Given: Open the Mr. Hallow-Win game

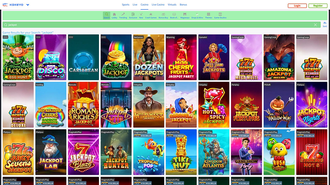Looking at the screenshot, I should [x=279, y=105].
